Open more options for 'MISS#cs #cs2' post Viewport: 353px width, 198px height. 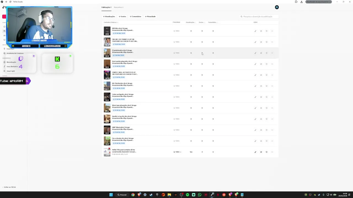(272, 31)
